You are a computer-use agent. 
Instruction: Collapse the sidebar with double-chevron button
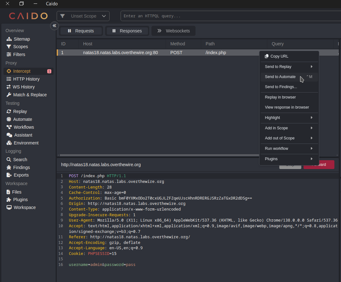point(54,25)
